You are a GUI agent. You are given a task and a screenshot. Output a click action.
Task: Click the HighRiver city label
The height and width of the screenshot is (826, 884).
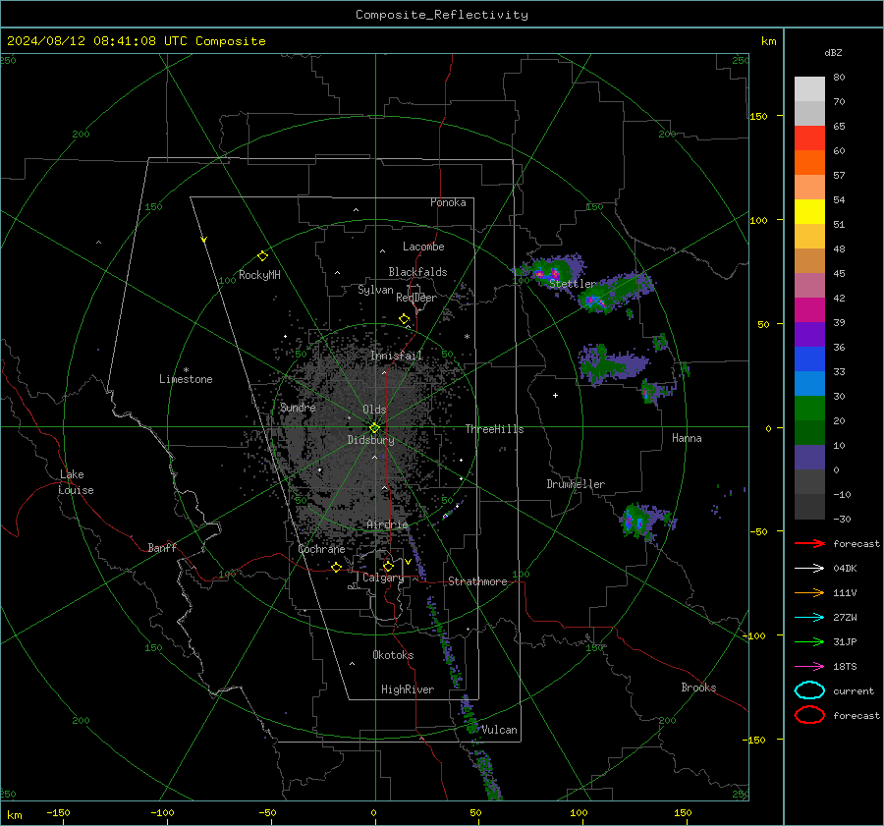click(x=408, y=689)
